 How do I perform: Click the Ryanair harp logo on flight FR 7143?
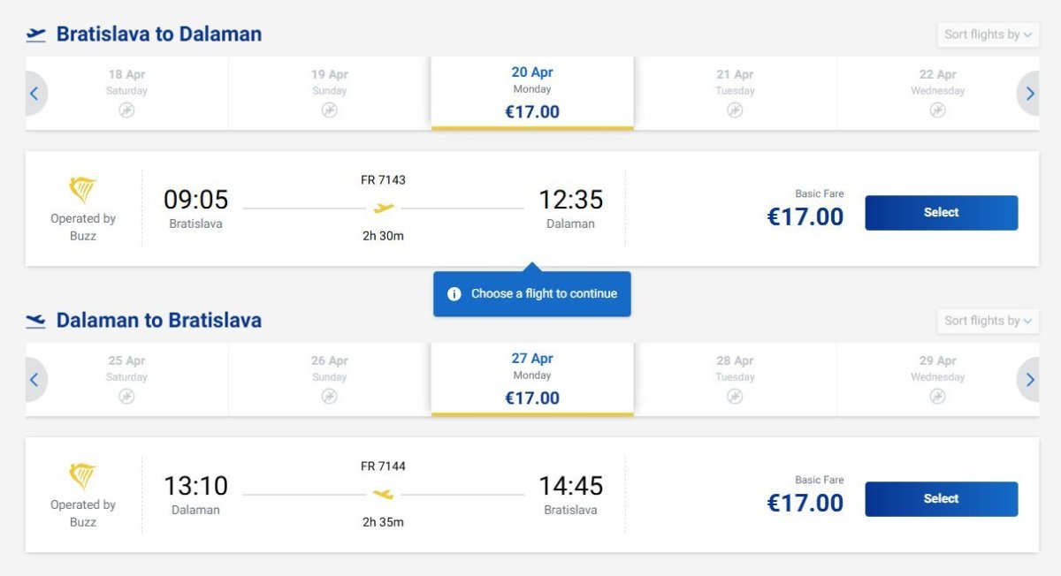click(x=83, y=190)
